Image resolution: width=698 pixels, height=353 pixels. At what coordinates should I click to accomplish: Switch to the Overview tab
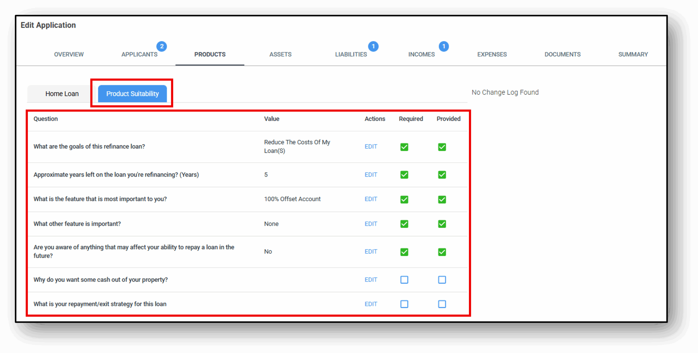pos(69,54)
